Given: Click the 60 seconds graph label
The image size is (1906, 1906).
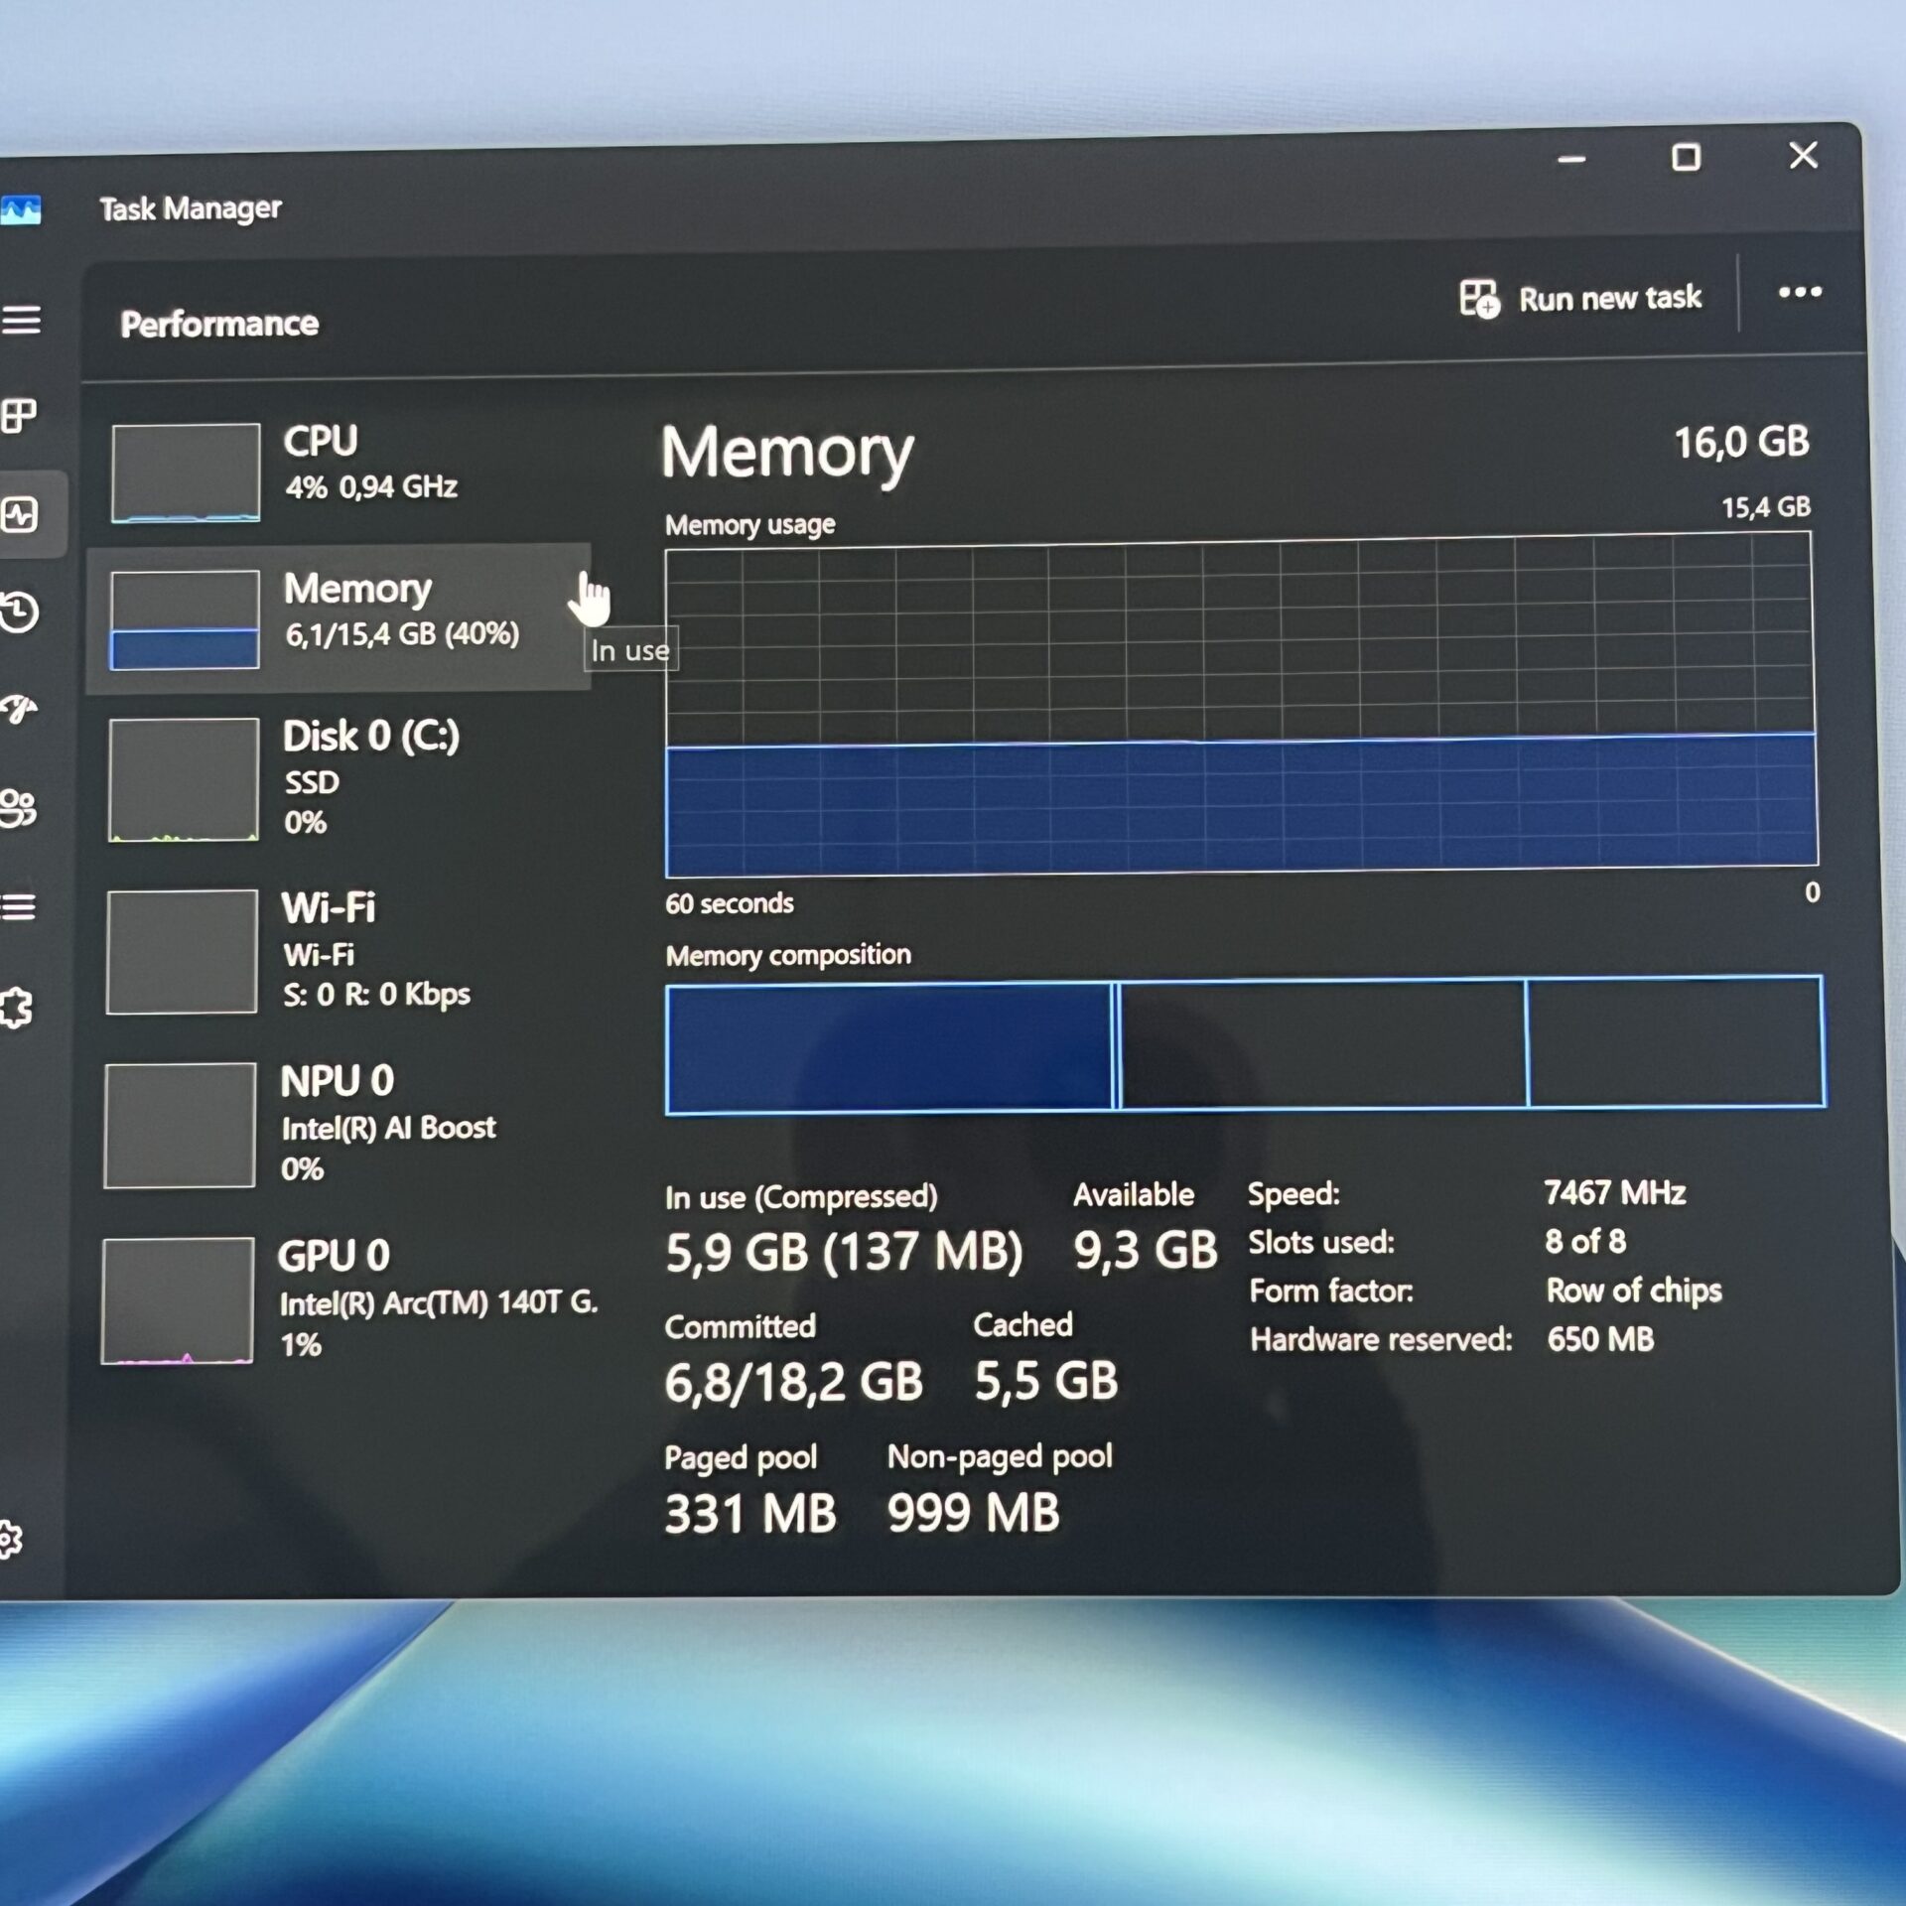Looking at the screenshot, I should click(x=730, y=903).
